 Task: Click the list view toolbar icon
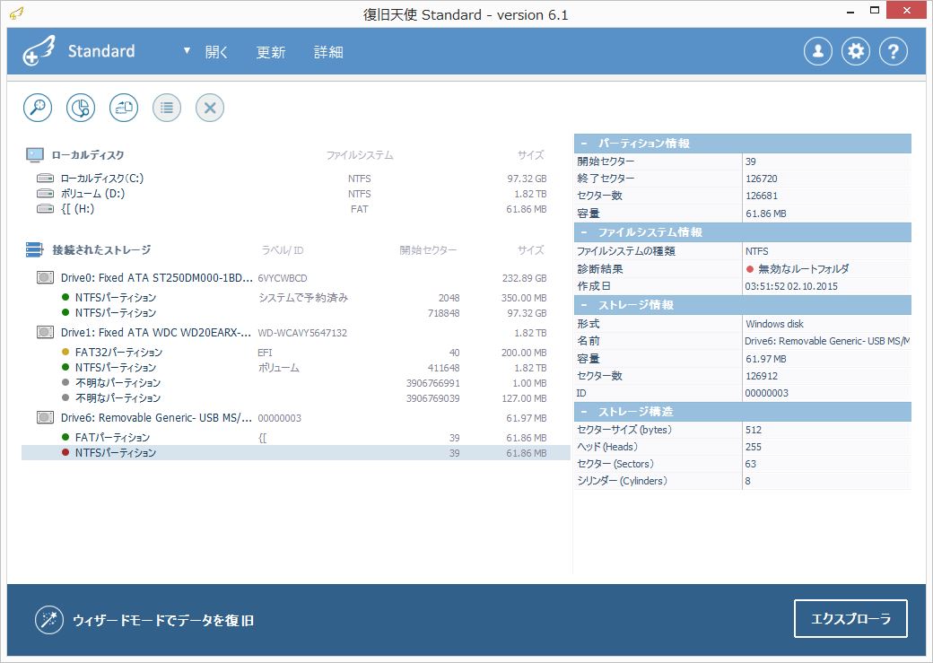coord(167,108)
